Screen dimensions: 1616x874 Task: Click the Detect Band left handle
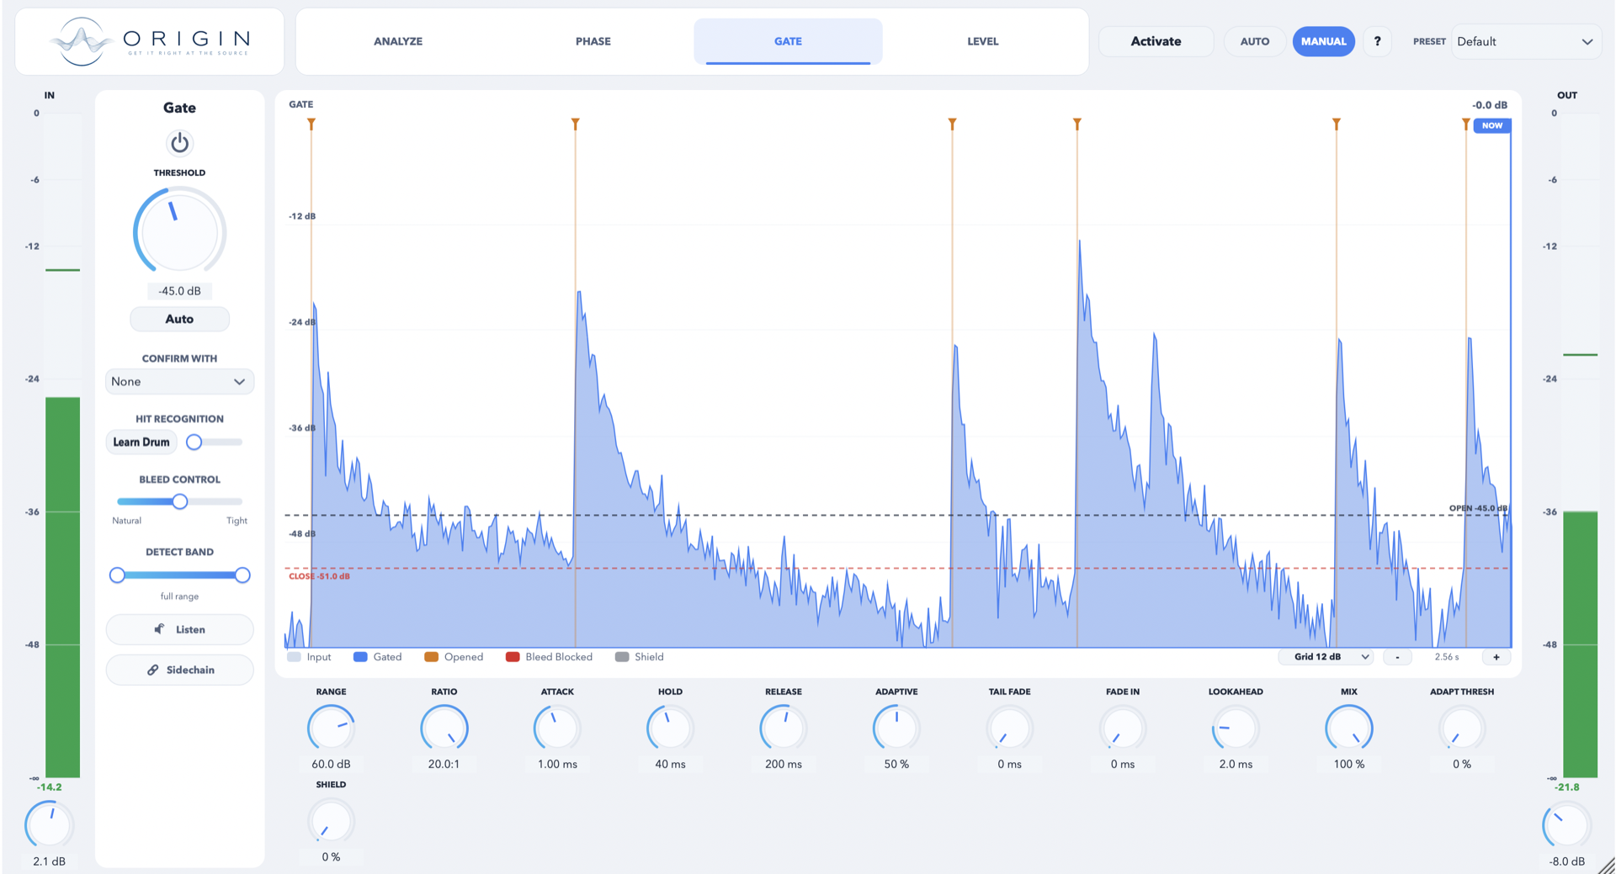(117, 575)
